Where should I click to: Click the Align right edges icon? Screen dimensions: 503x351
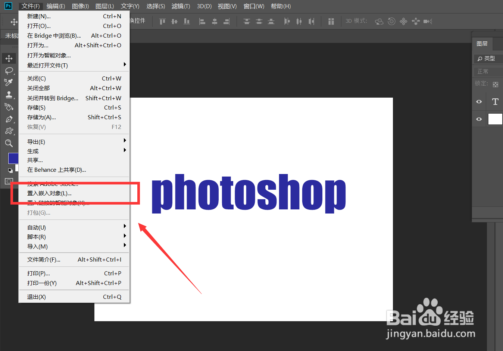click(x=226, y=21)
